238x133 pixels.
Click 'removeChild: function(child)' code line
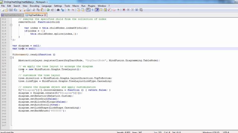(39, 22)
